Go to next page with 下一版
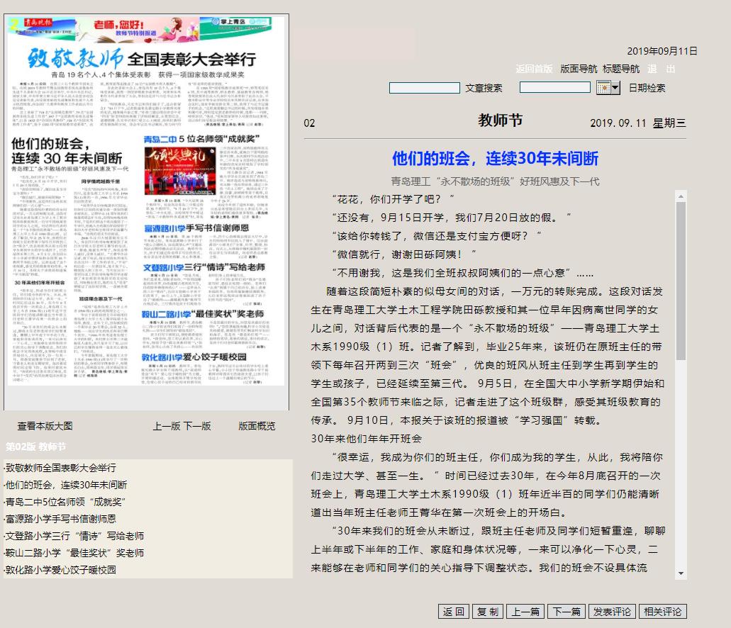 197,426
